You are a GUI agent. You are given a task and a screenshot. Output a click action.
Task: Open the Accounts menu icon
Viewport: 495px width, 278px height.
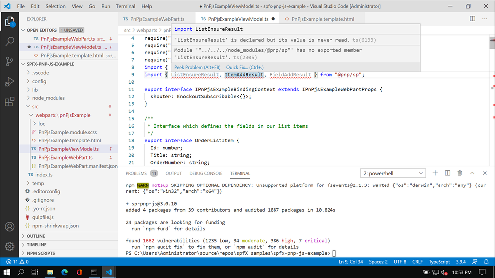click(10, 227)
